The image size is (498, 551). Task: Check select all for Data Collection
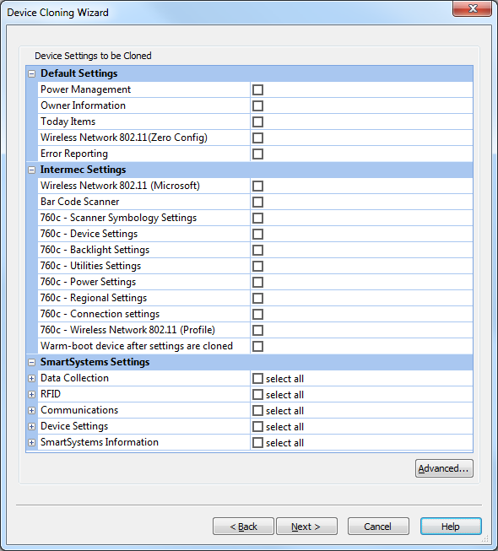(257, 379)
